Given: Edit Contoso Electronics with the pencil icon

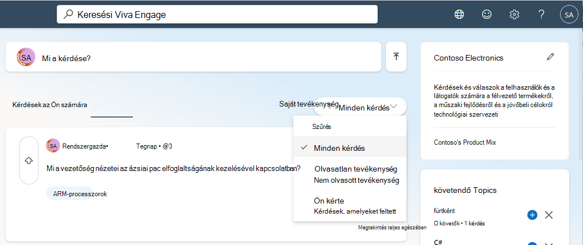Looking at the screenshot, I should [550, 57].
